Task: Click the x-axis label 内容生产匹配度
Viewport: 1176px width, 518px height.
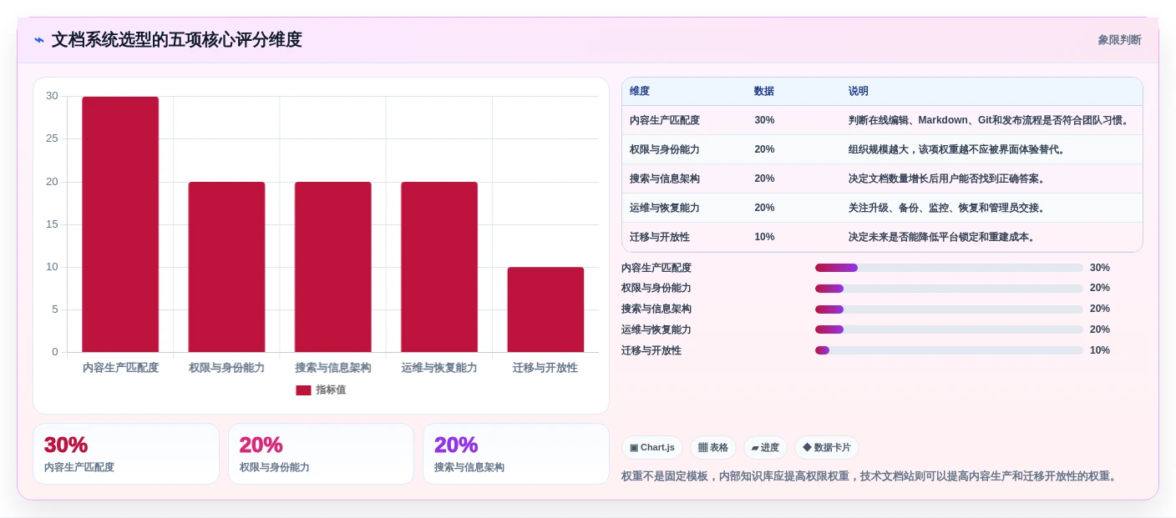Action: tap(120, 368)
